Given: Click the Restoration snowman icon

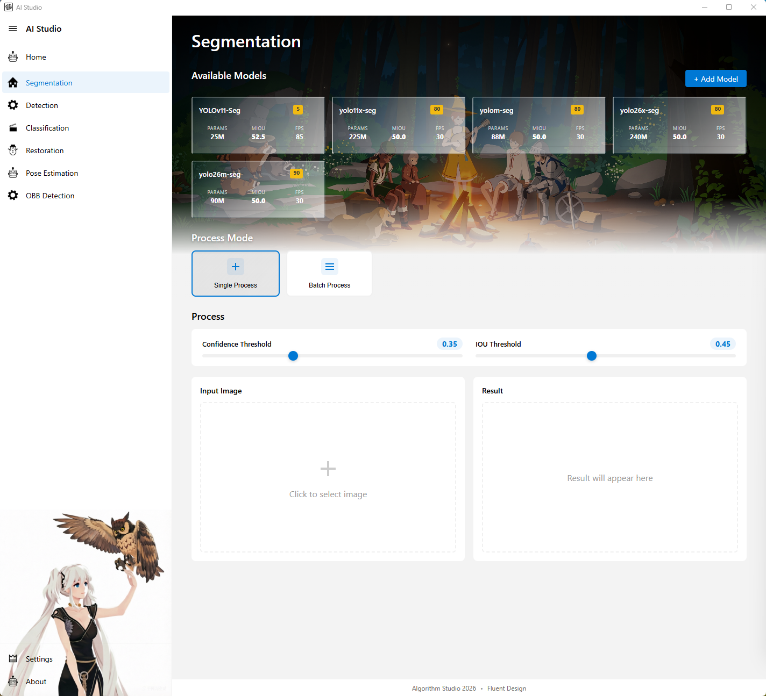Looking at the screenshot, I should [x=13, y=150].
